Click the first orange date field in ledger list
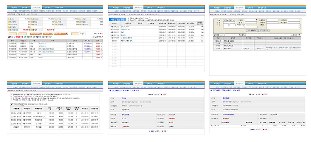The width and height of the screenshot is (311, 142). (x=13, y=34)
